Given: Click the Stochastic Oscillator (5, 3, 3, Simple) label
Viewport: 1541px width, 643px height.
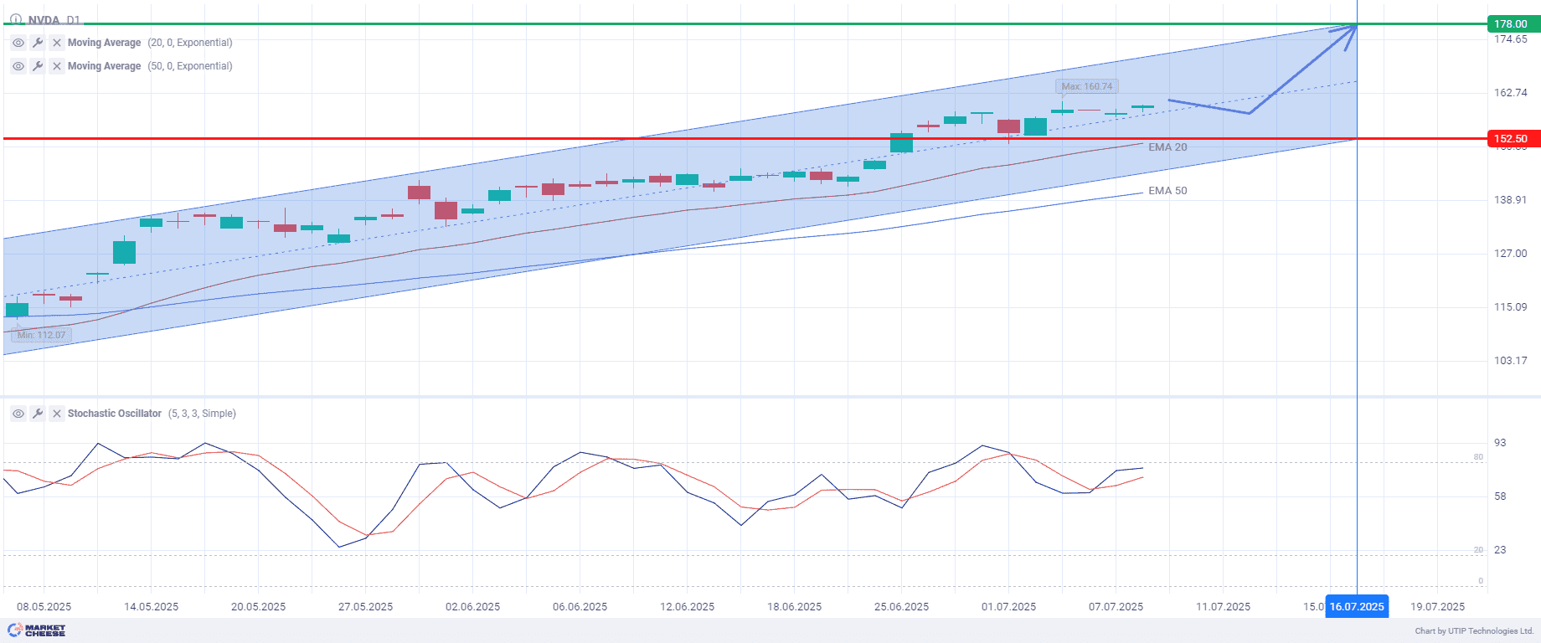Looking at the screenshot, I should (152, 414).
